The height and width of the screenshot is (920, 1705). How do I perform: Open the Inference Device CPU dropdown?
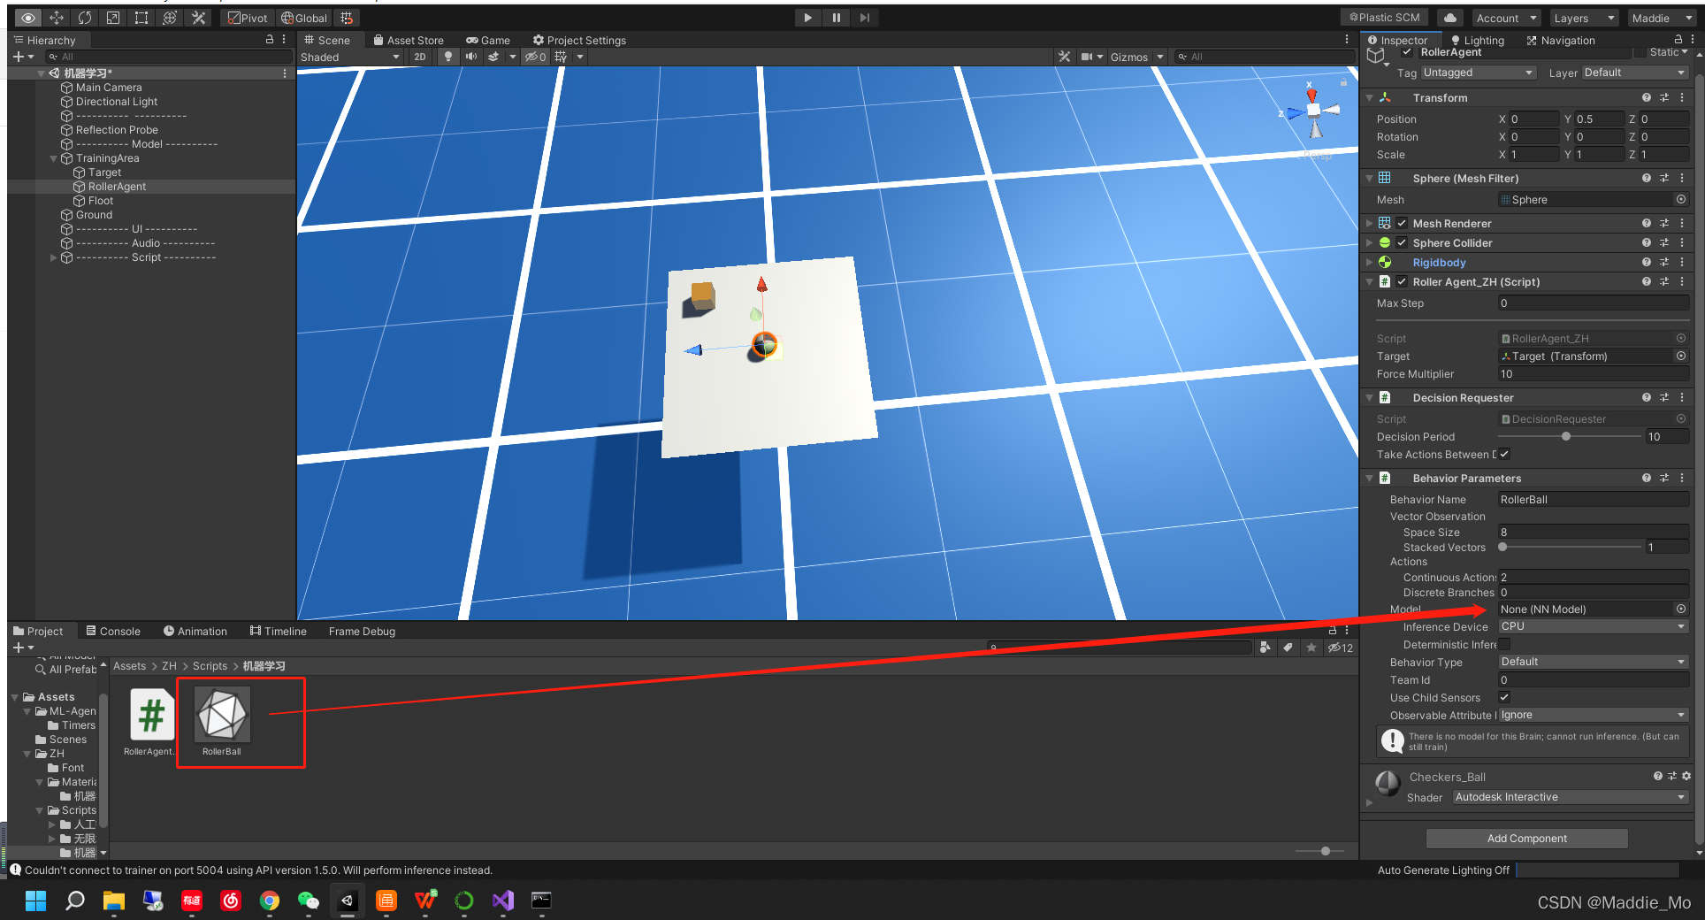(x=1594, y=626)
